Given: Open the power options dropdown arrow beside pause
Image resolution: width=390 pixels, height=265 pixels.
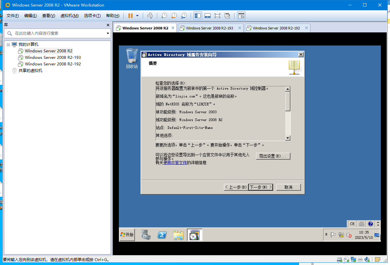Looking at the screenshot, I should [x=137, y=16].
